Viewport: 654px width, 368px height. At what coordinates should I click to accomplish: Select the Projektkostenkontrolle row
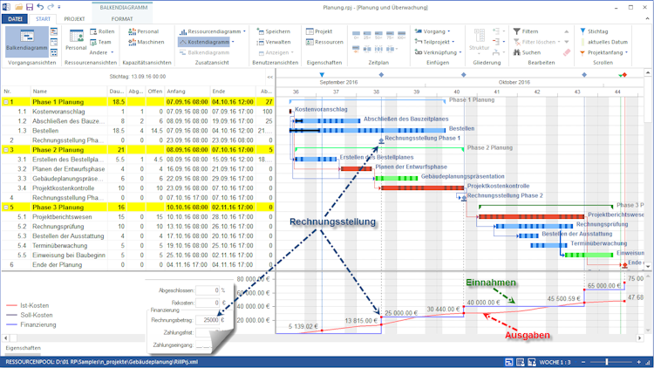[x=138, y=188]
